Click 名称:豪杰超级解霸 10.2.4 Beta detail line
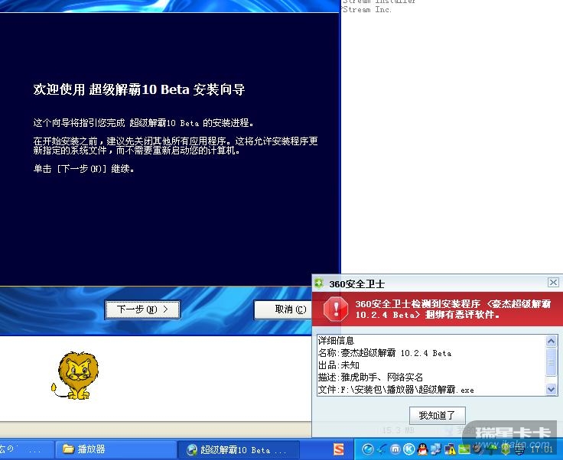Screen dimensions: 563x460 tap(385, 353)
